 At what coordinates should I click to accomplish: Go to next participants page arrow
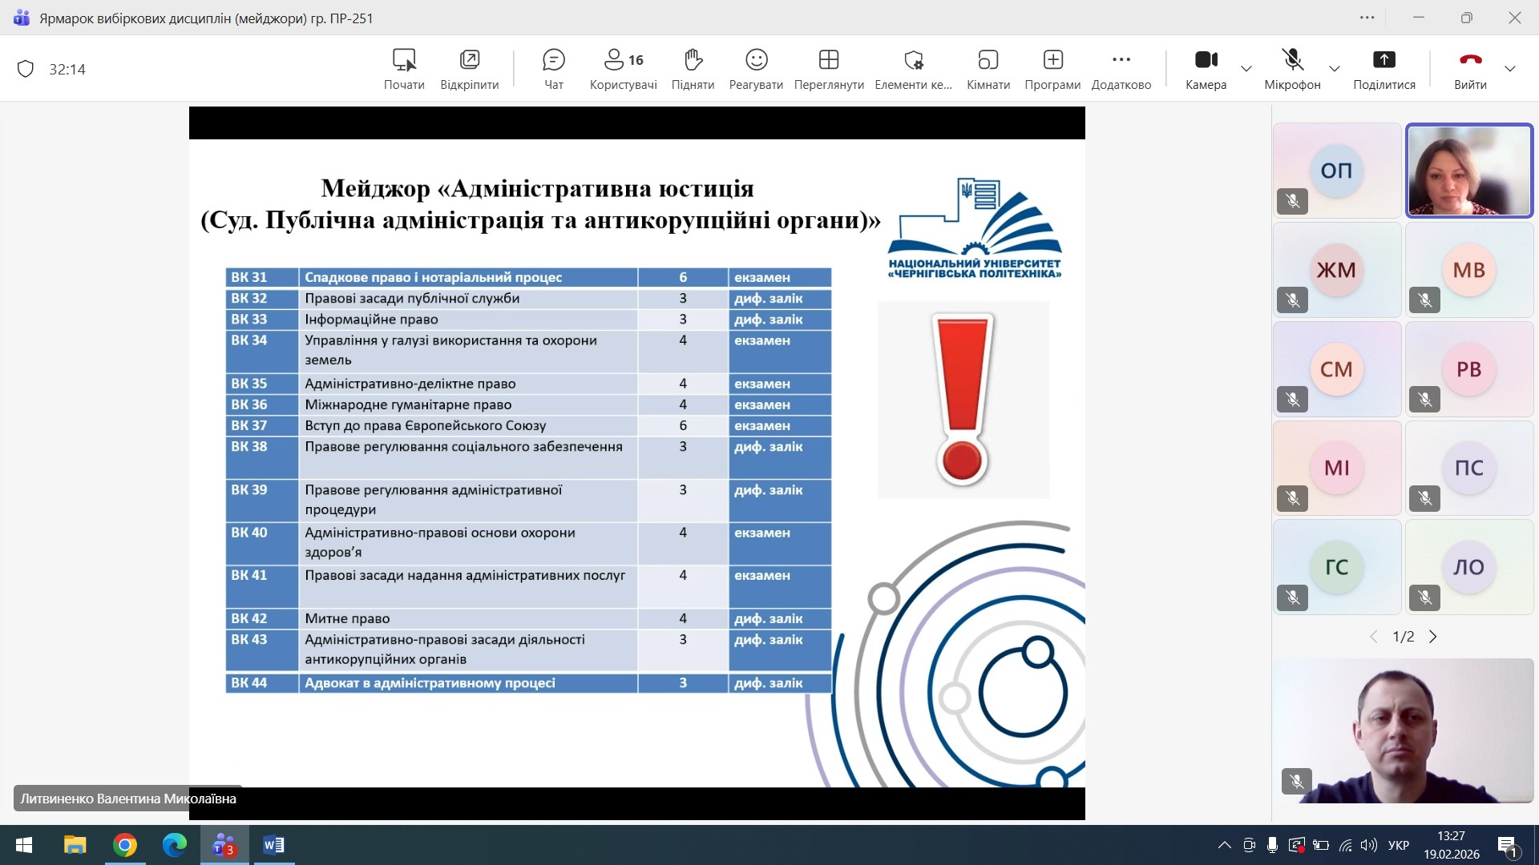1433,637
